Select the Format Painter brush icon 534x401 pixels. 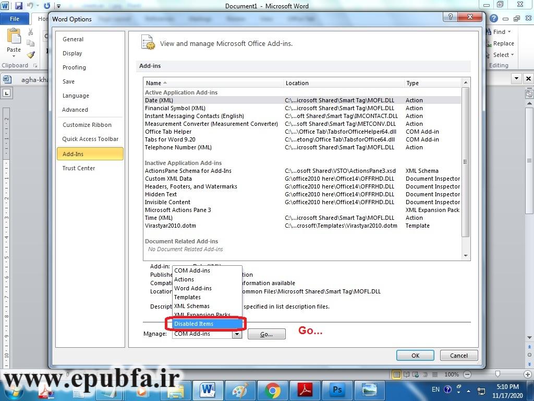coord(31,55)
